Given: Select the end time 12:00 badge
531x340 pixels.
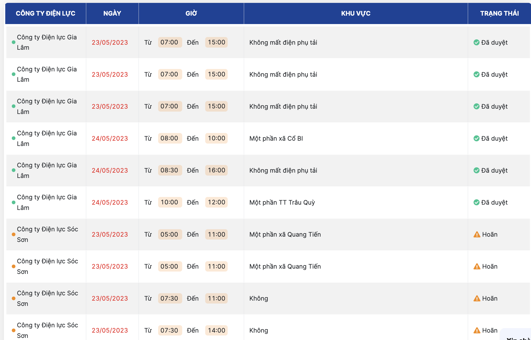Looking at the screenshot, I should (216, 202).
